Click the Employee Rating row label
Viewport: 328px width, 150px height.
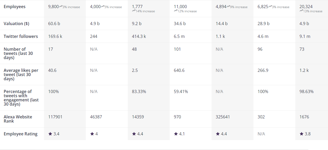click(20, 134)
